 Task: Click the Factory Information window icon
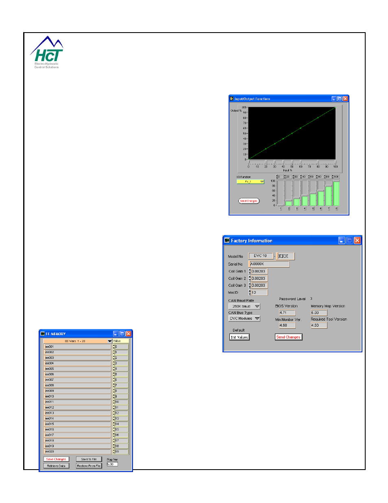pos(227,240)
